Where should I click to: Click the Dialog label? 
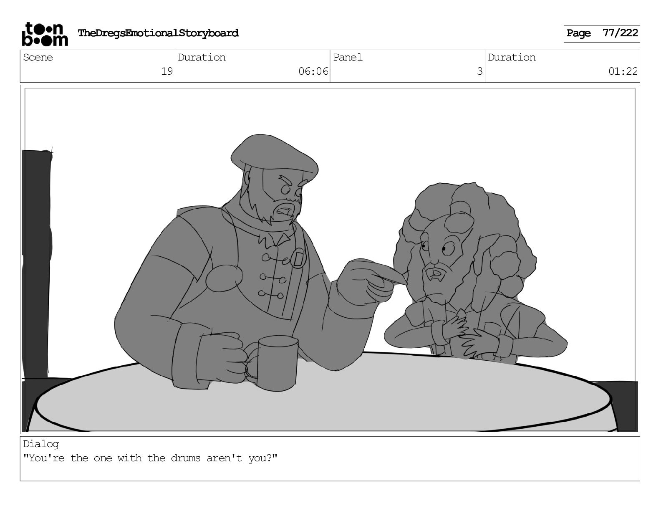[41, 444]
